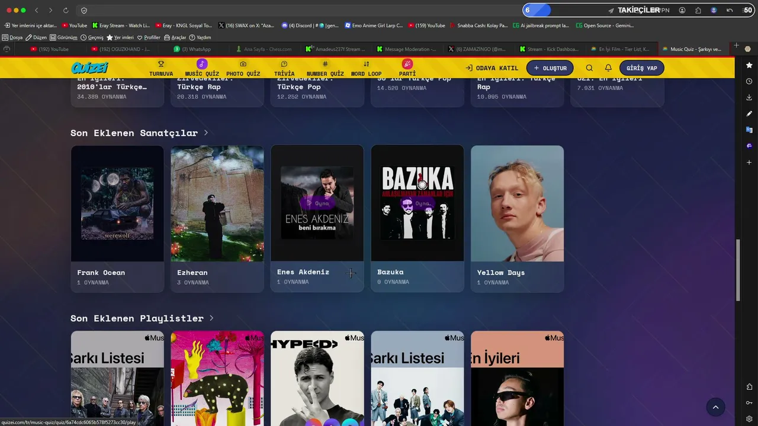
Task: Open the translate sidebar panel
Action: pyautogui.click(x=749, y=130)
